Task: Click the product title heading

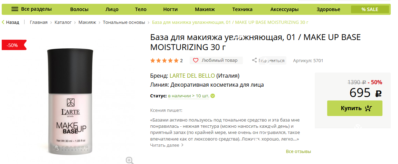Action: click(255, 42)
